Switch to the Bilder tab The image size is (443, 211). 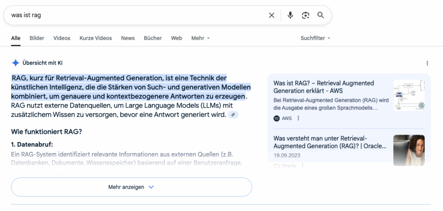(x=37, y=38)
